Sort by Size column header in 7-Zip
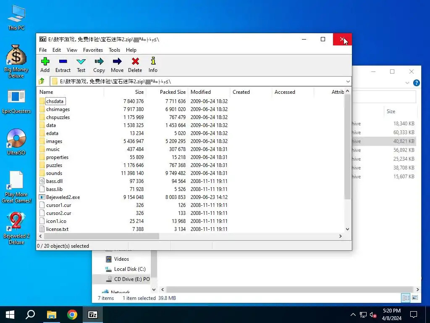The width and height of the screenshot is (430, 323). pyautogui.click(x=125, y=92)
